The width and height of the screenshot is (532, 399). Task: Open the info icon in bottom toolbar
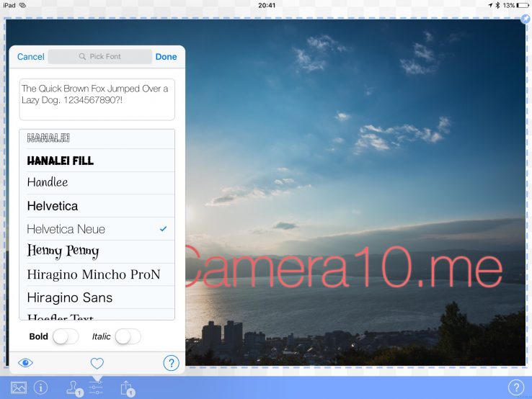tap(40, 387)
